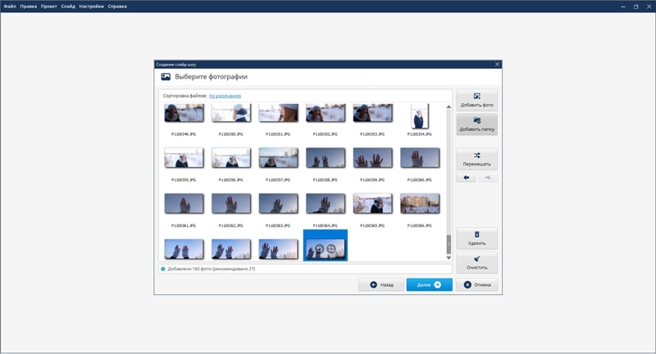Select the thumbnail of P1100349.JPG
Screen dimensions: 656x354
pos(184,113)
